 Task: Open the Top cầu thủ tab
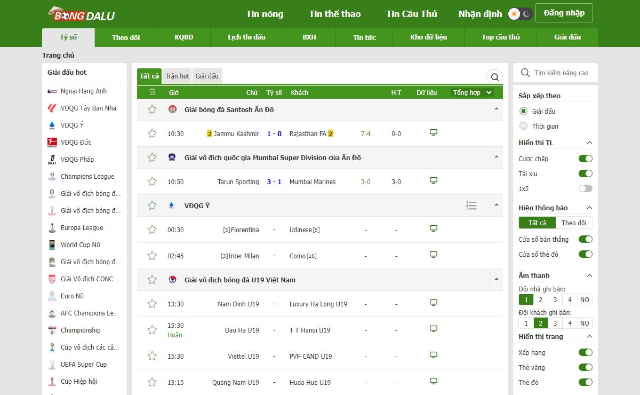pyautogui.click(x=500, y=37)
